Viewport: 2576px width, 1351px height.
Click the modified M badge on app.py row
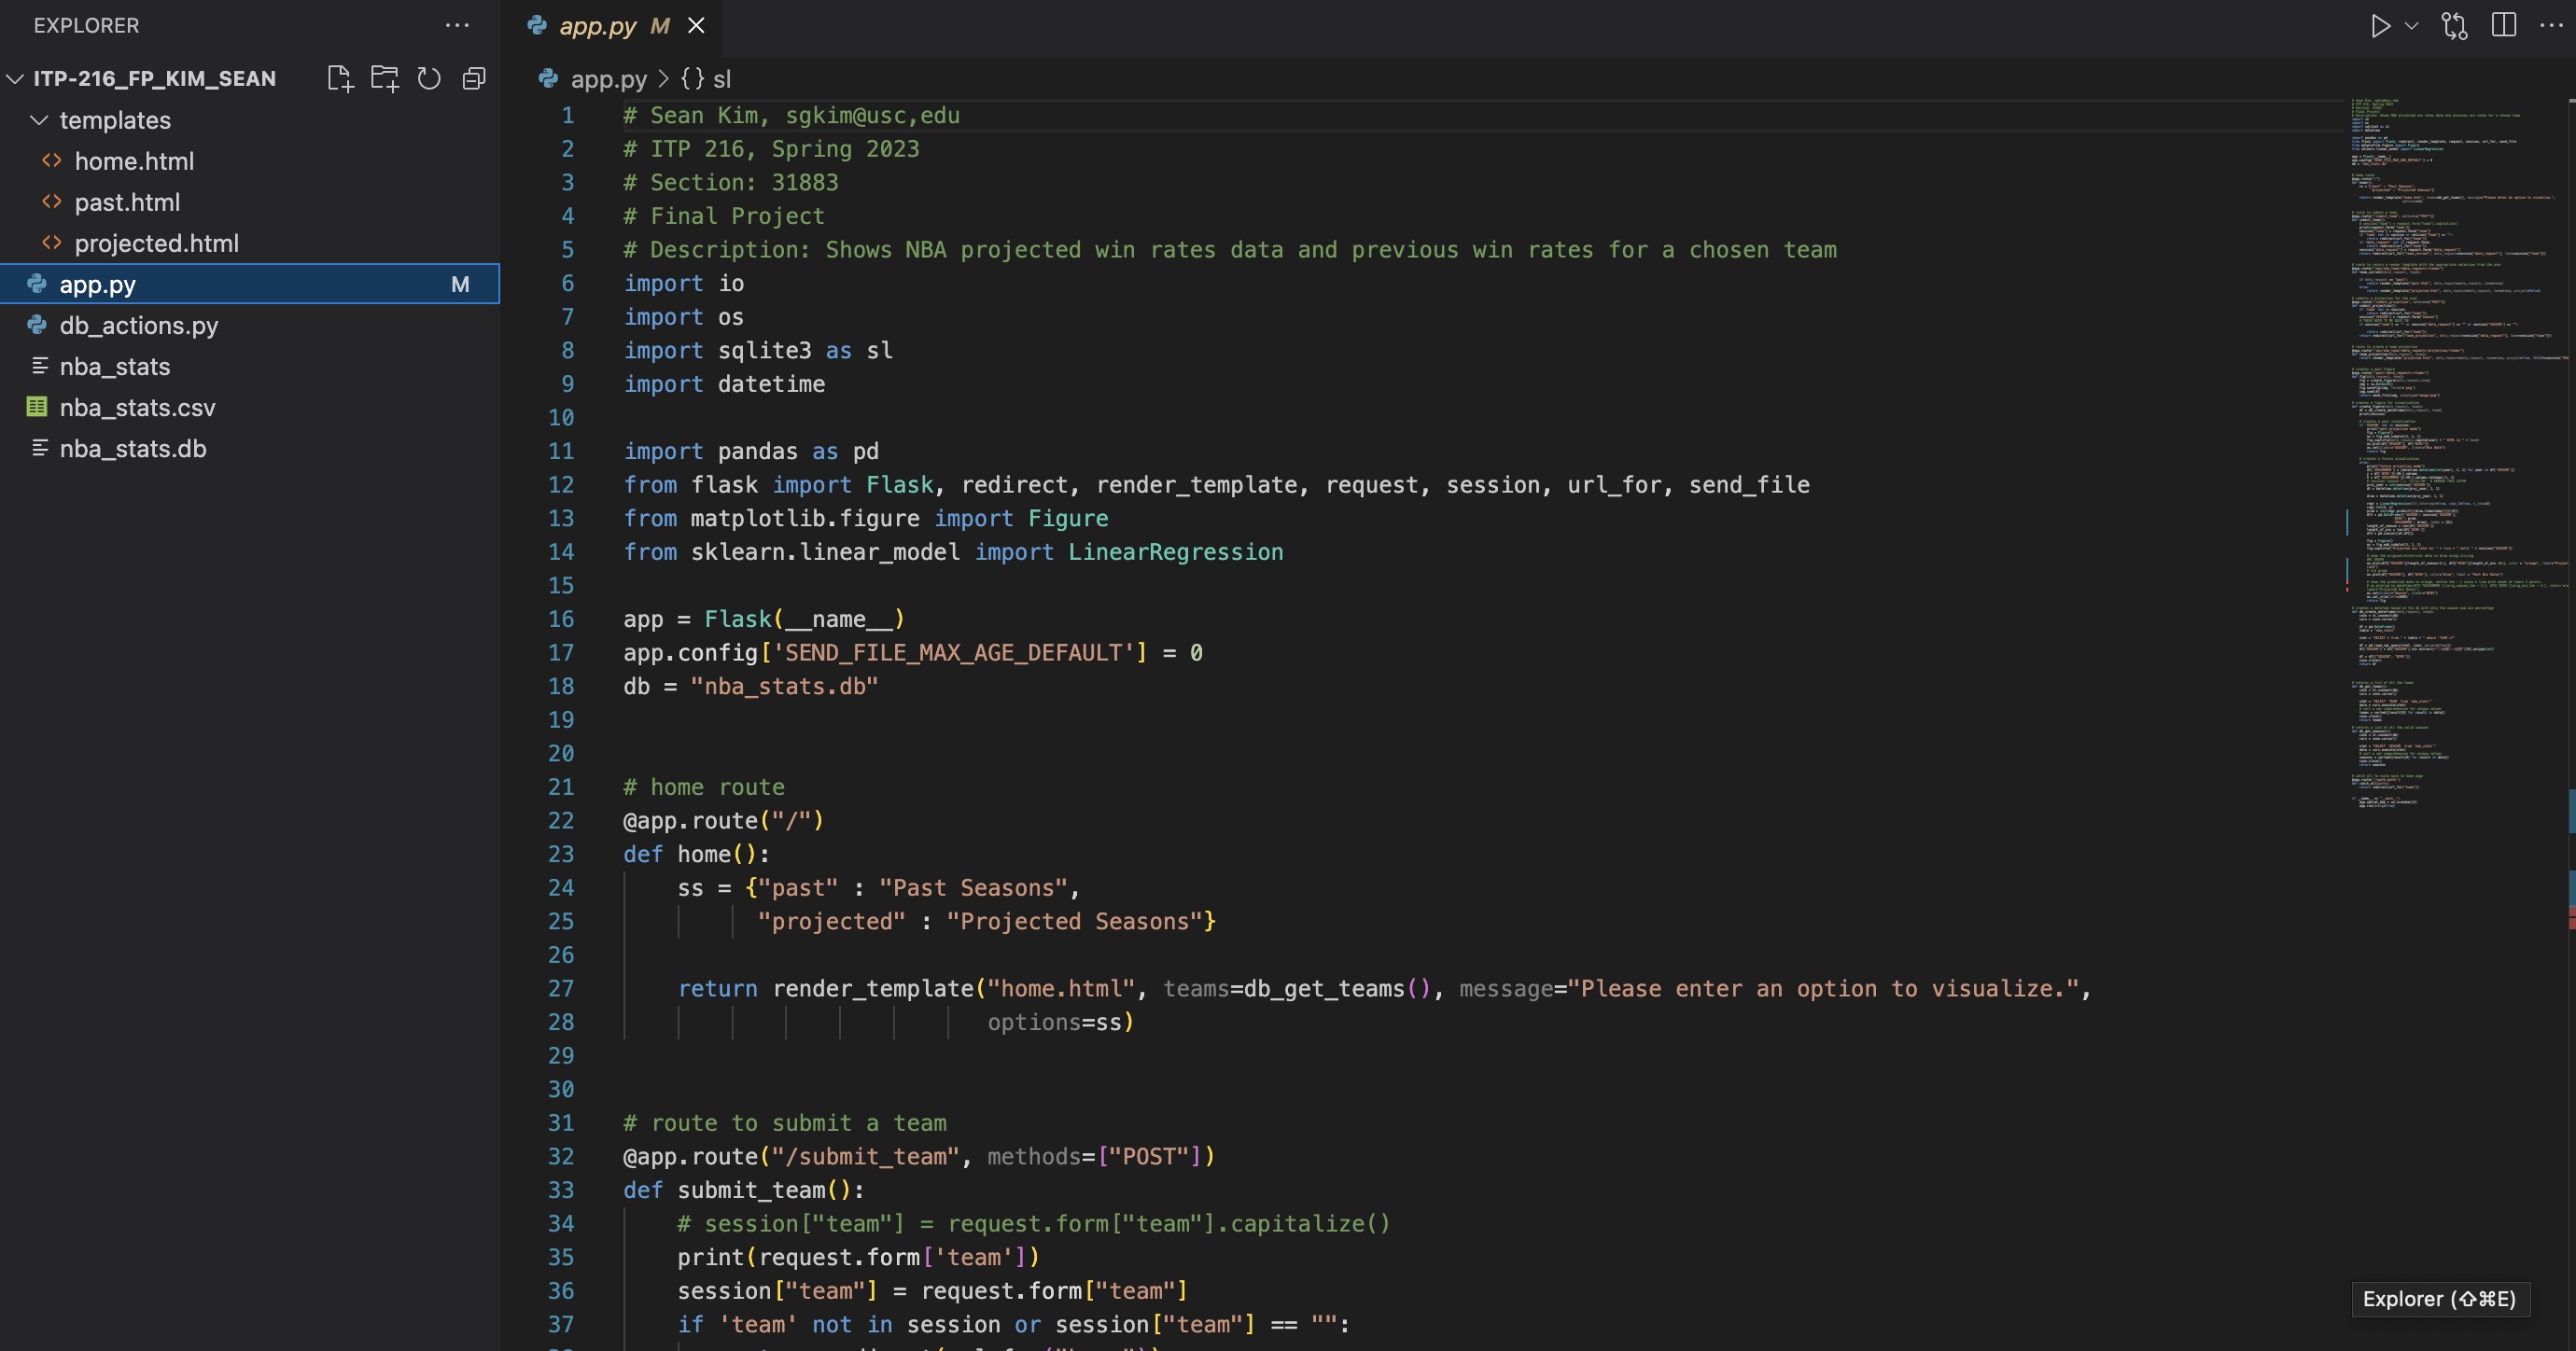click(x=460, y=285)
